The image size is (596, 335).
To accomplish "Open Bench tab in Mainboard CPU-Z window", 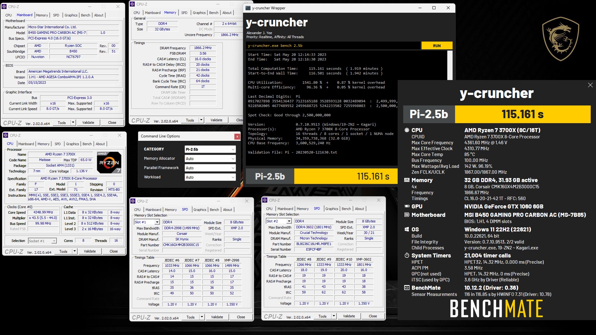I will pyautogui.click(x=86, y=15).
